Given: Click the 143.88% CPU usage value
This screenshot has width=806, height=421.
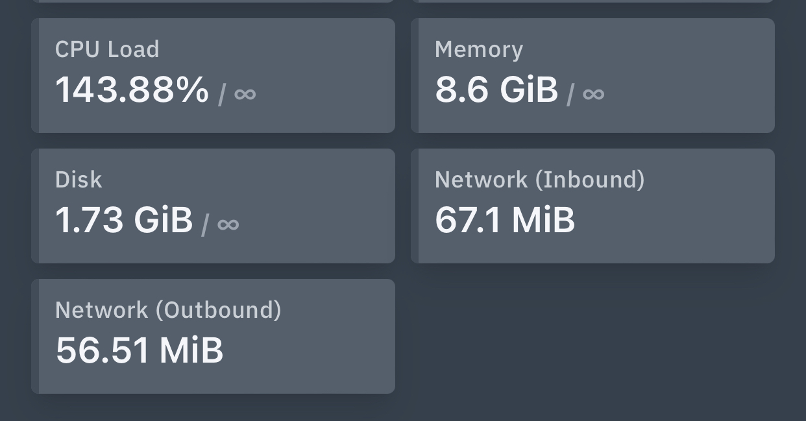Looking at the screenshot, I should coord(132,90).
